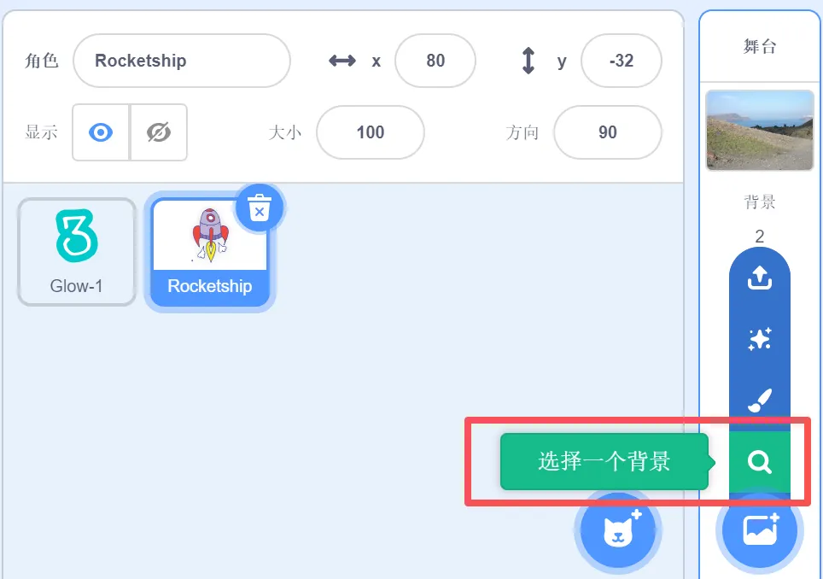
Task: Click the y position field showing -32
Action: coord(621,61)
